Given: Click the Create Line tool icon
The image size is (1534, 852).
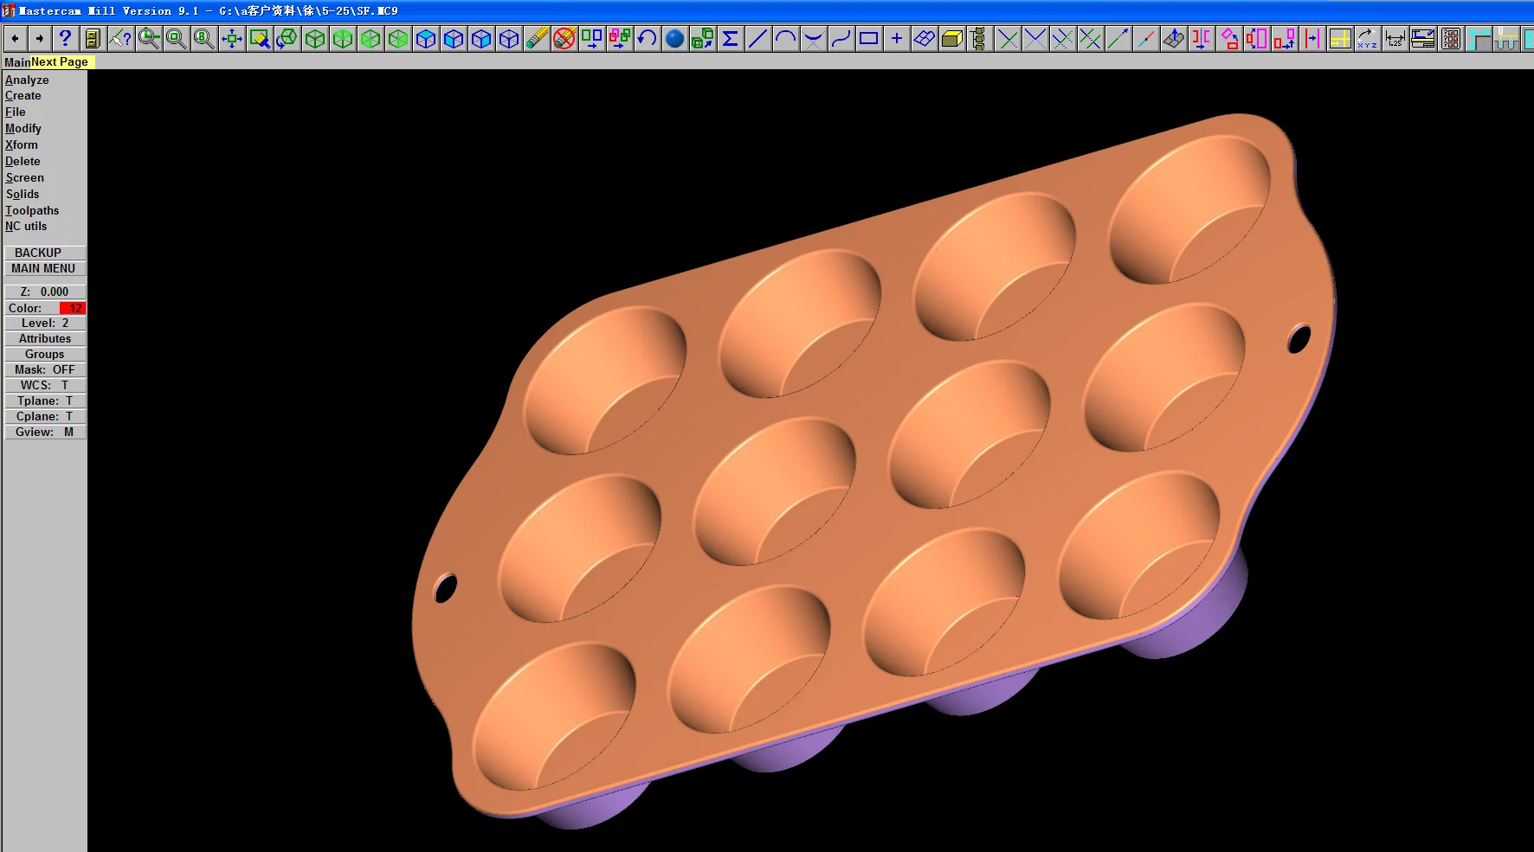Looking at the screenshot, I should click(757, 39).
